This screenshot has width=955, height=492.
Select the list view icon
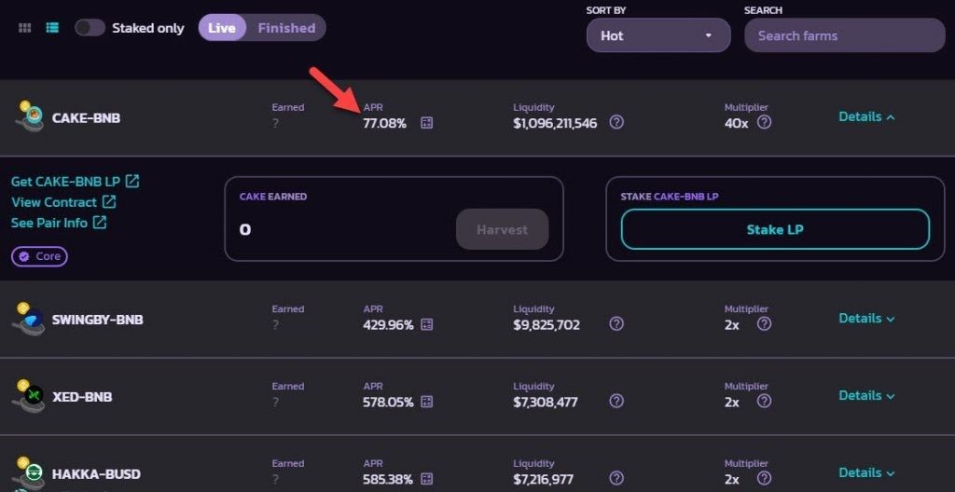pyautogui.click(x=52, y=28)
